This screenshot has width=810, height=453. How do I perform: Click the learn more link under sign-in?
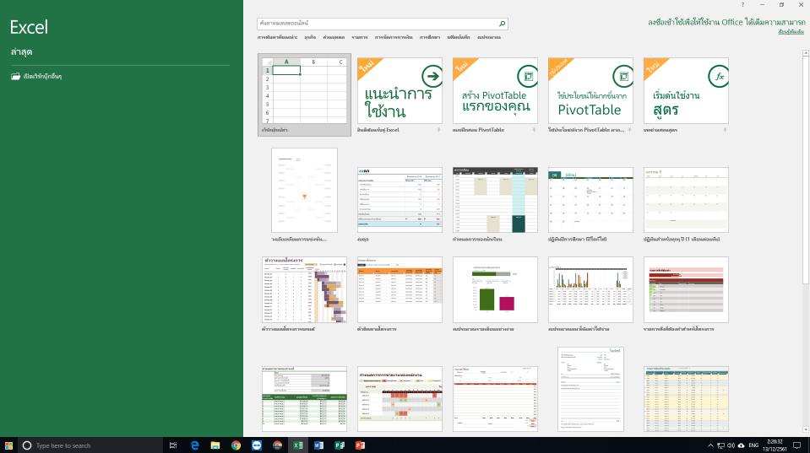pyautogui.click(x=791, y=32)
